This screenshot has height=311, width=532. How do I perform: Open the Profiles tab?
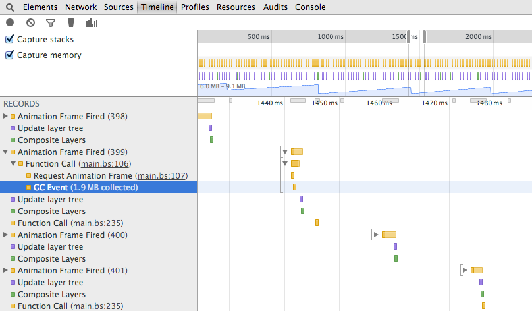[x=195, y=7]
